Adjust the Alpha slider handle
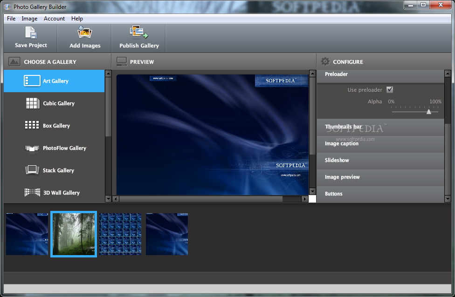Image resolution: width=455 pixels, height=297 pixels. (x=428, y=112)
